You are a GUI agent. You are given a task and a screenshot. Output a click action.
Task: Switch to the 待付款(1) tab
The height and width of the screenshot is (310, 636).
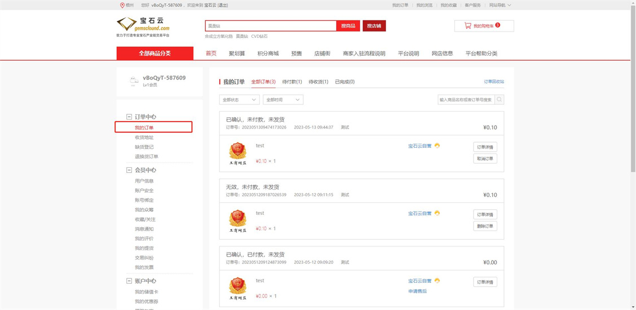[x=291, y=82]
